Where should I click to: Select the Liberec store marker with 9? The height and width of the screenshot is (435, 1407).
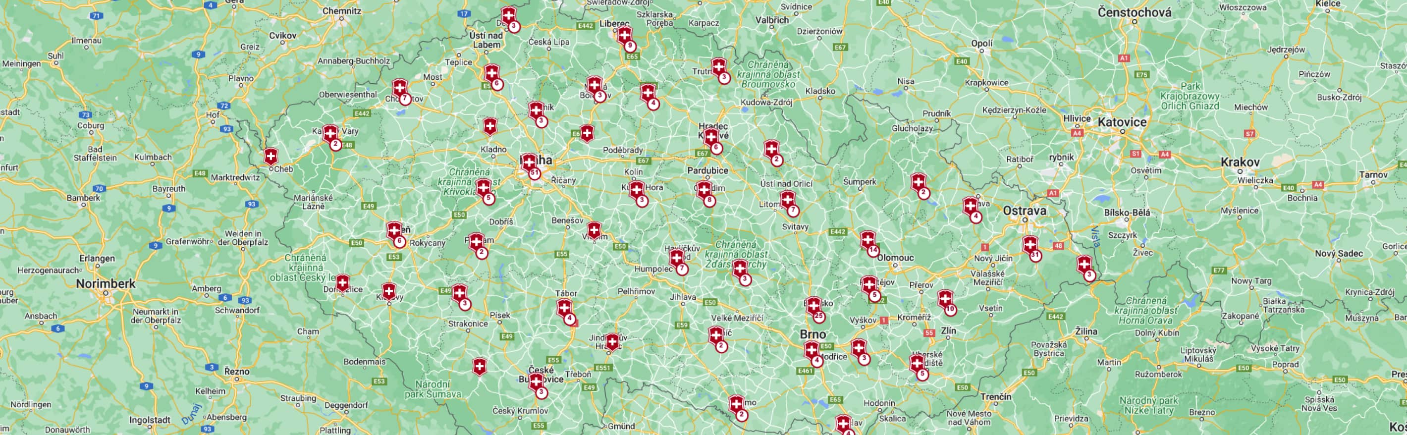[625, 37]
